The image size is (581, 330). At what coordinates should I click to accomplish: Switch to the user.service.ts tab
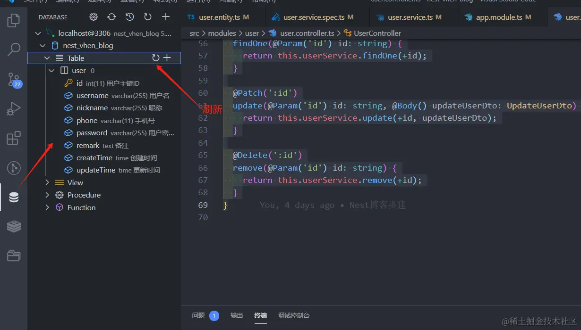pos(414,17)
